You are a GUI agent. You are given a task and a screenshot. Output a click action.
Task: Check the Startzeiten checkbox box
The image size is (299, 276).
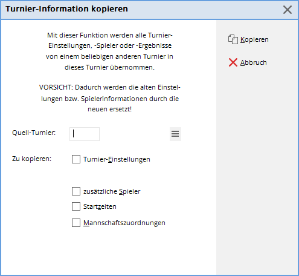click(x=76, y=206)
